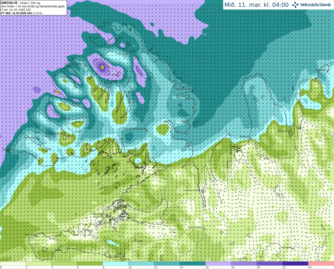The width and height of the screenshot is (334, 269).
Task: Click the 12–14 m/s teal legend swatch
Action: click(x=167, y=263)
